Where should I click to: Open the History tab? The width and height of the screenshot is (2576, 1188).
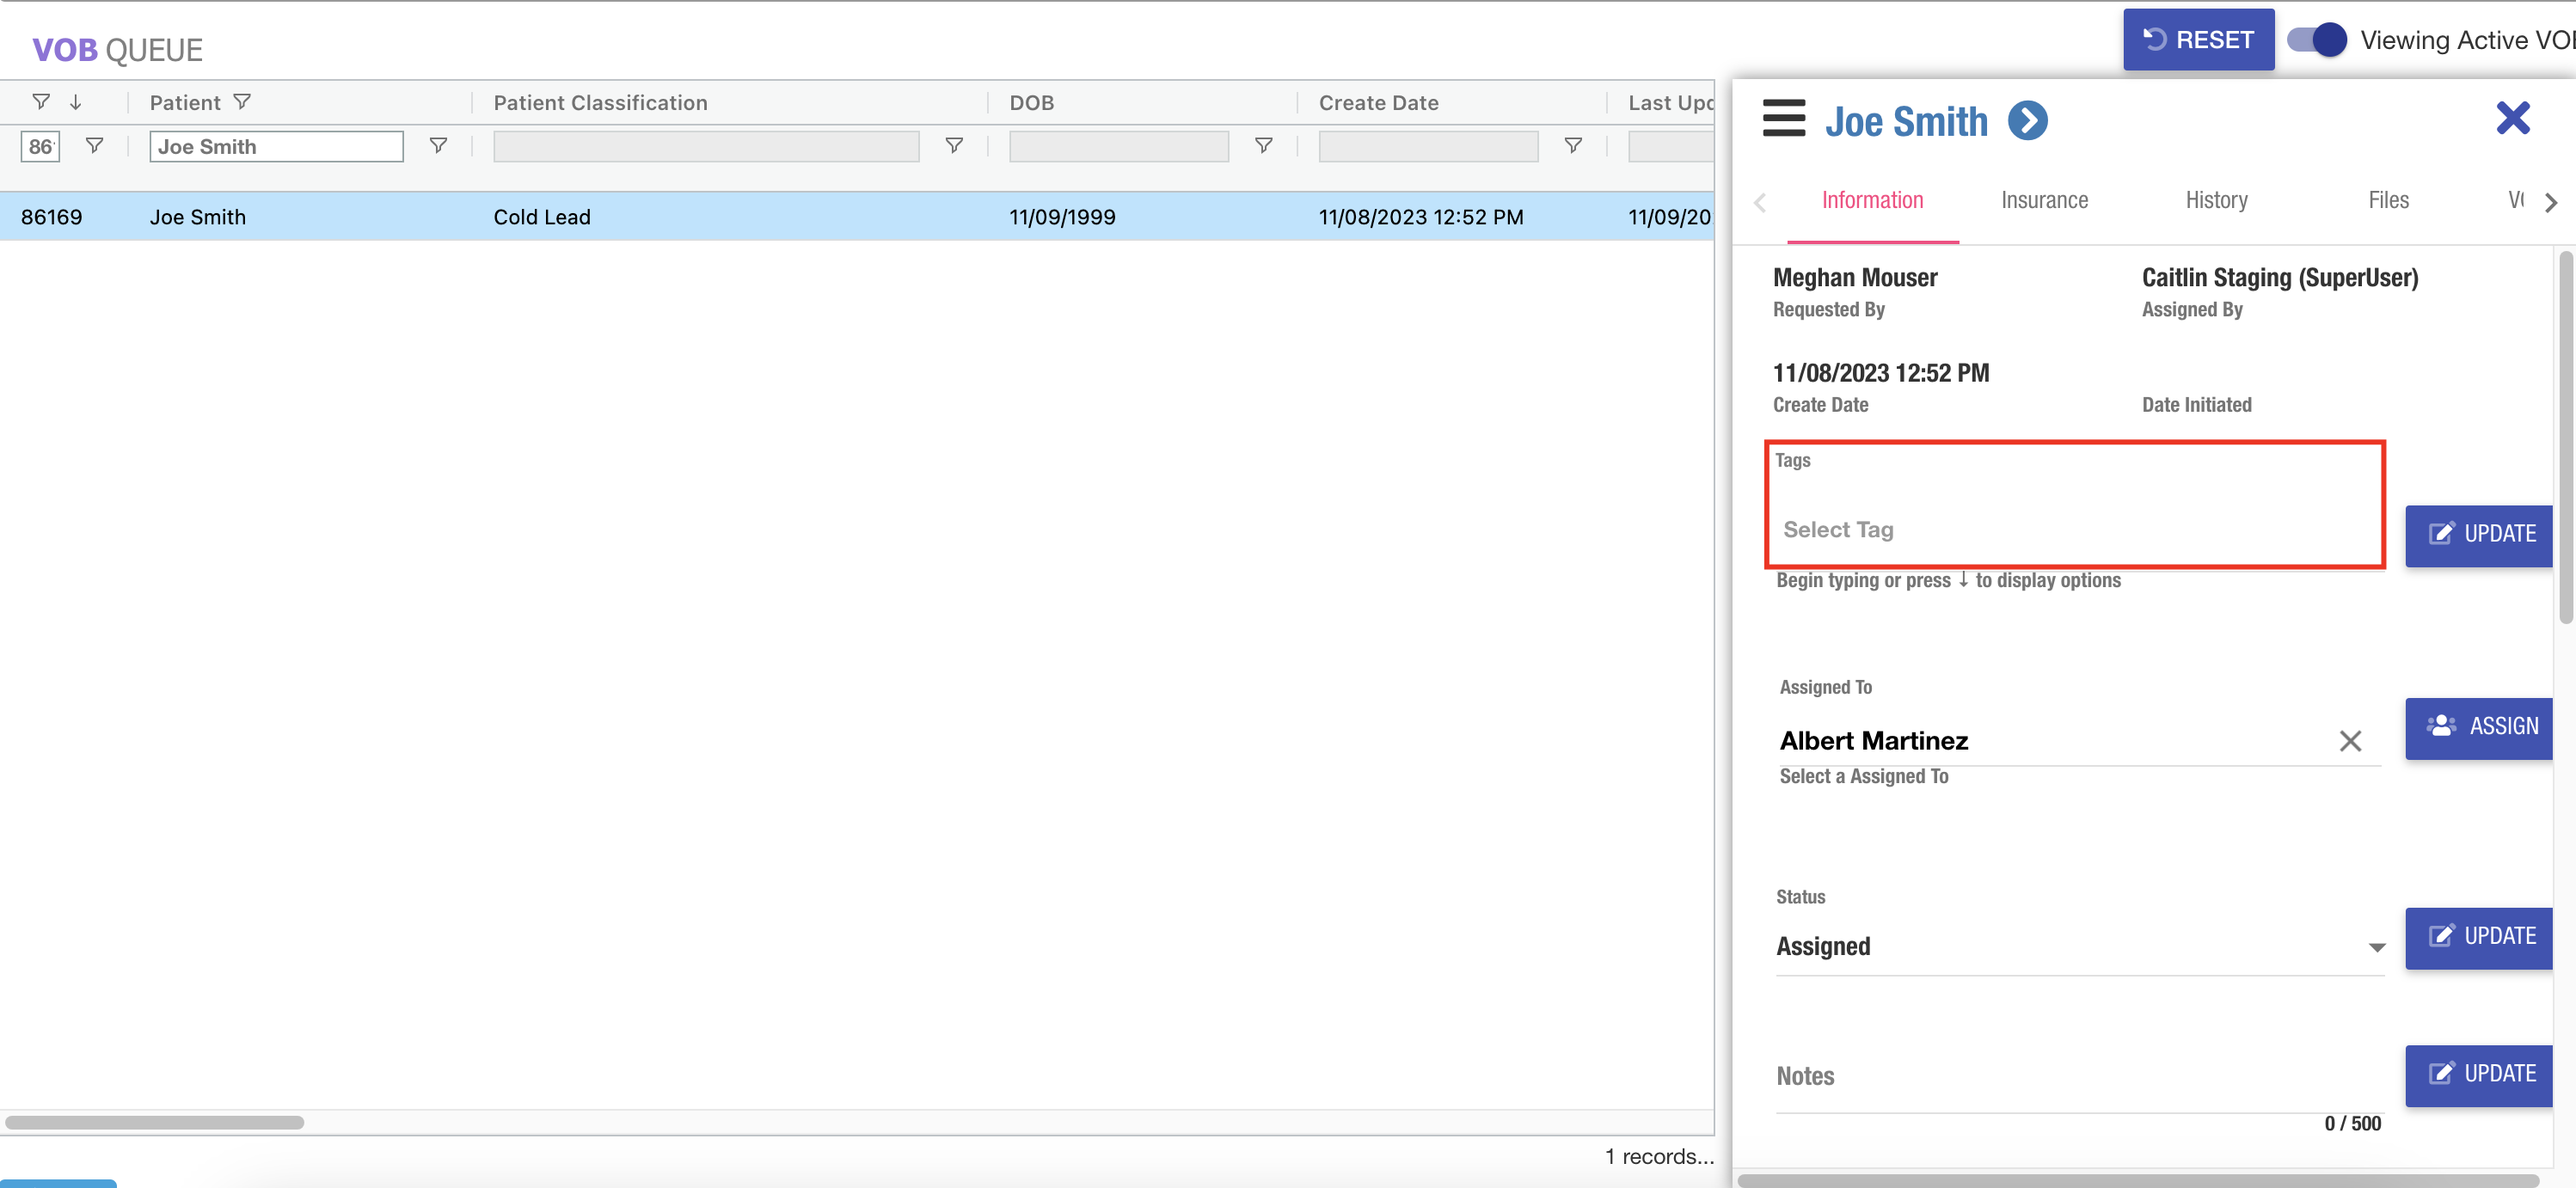click(x=2216, y=200)
